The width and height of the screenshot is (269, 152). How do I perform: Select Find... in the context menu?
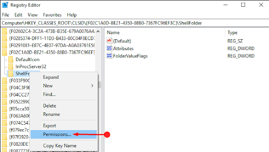click(x=49, y=94)
